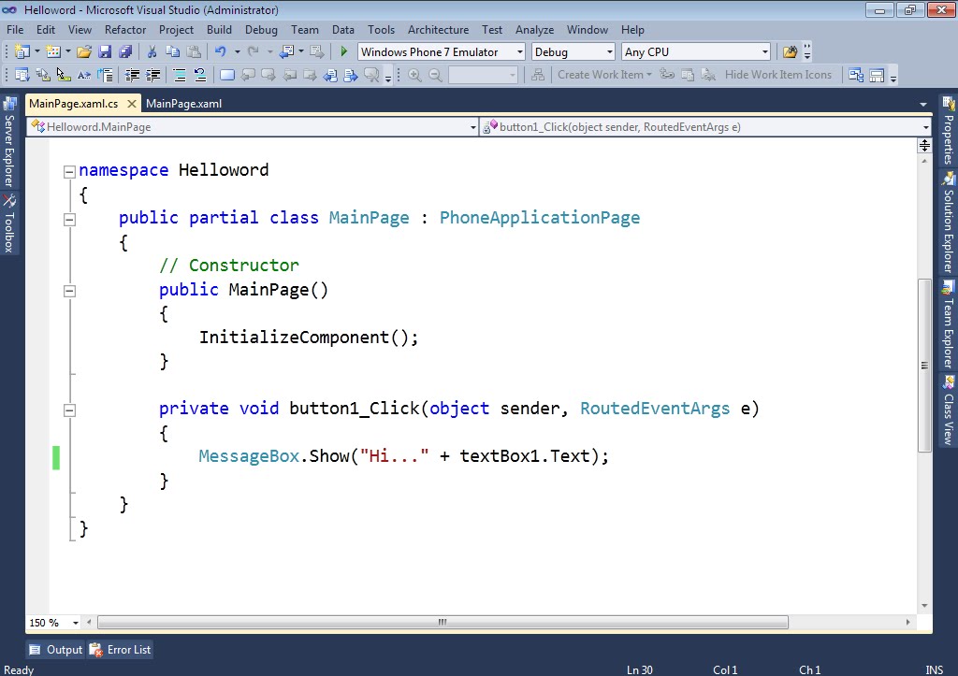The width and height of the screenshot is (958, 676).
Task: Open the active documents list arrow
Action: [x=923, y=105]
